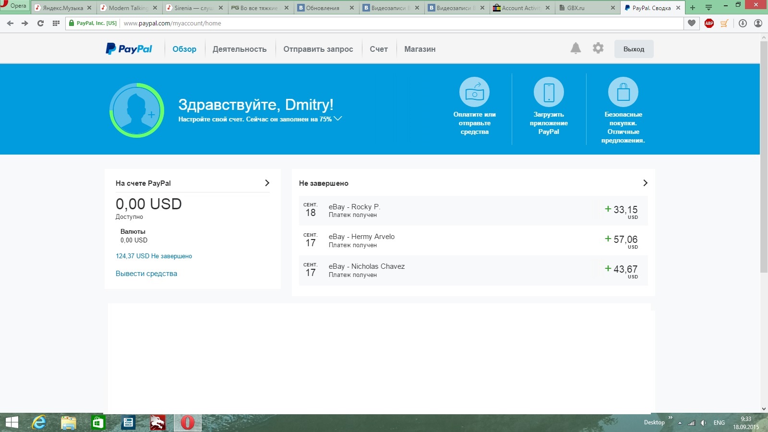The width and height of the screenshot is (768, 432).
Task: Click the download PayPal app phone icon
Action: pos(549,92)
